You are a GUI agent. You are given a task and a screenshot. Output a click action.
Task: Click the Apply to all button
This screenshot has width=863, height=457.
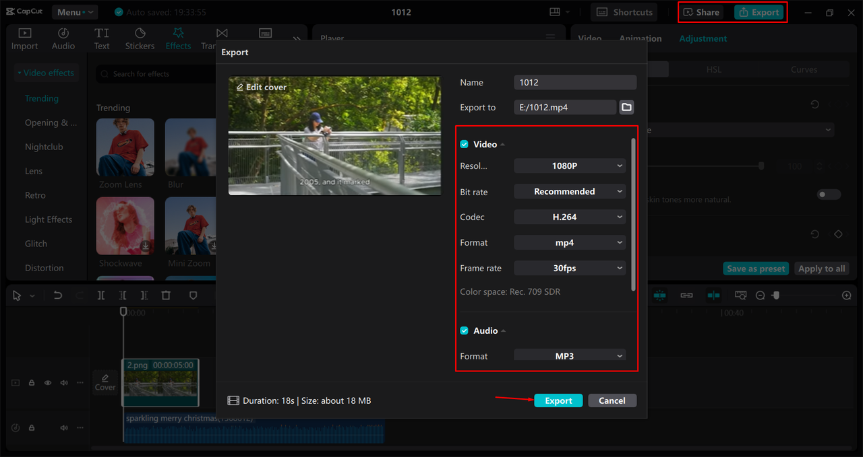point(822,269)
